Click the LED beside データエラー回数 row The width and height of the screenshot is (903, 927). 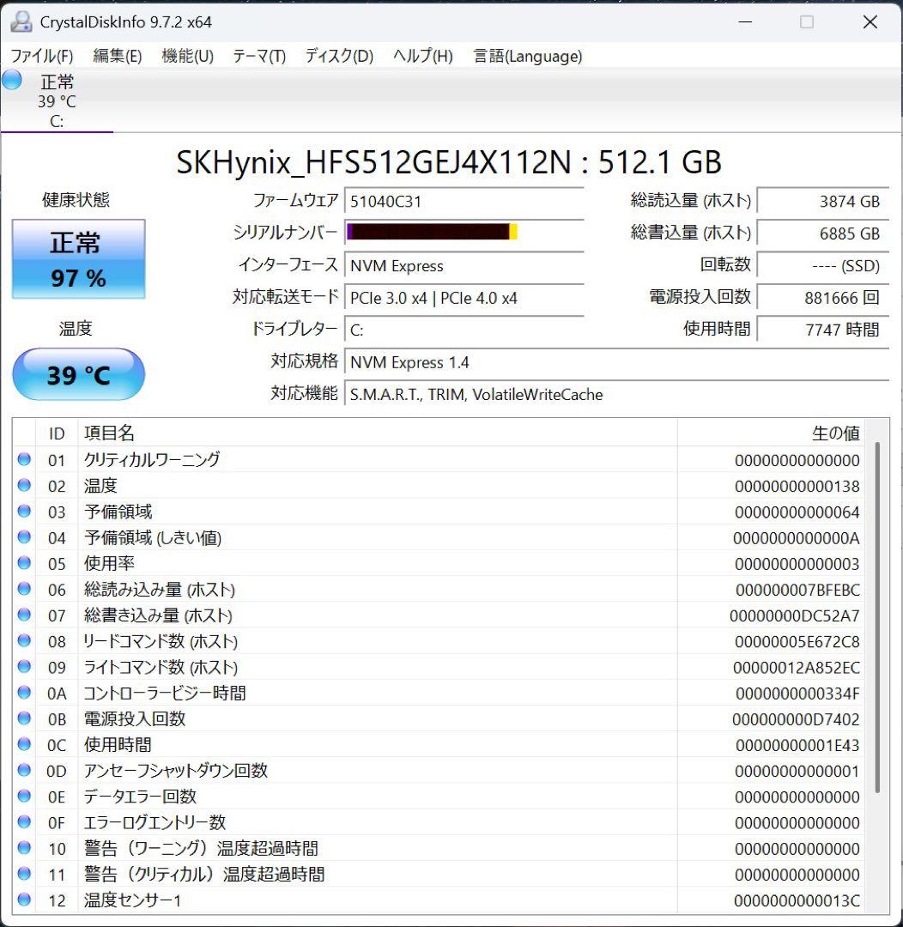pyautogui.click(x=23, y=797)
